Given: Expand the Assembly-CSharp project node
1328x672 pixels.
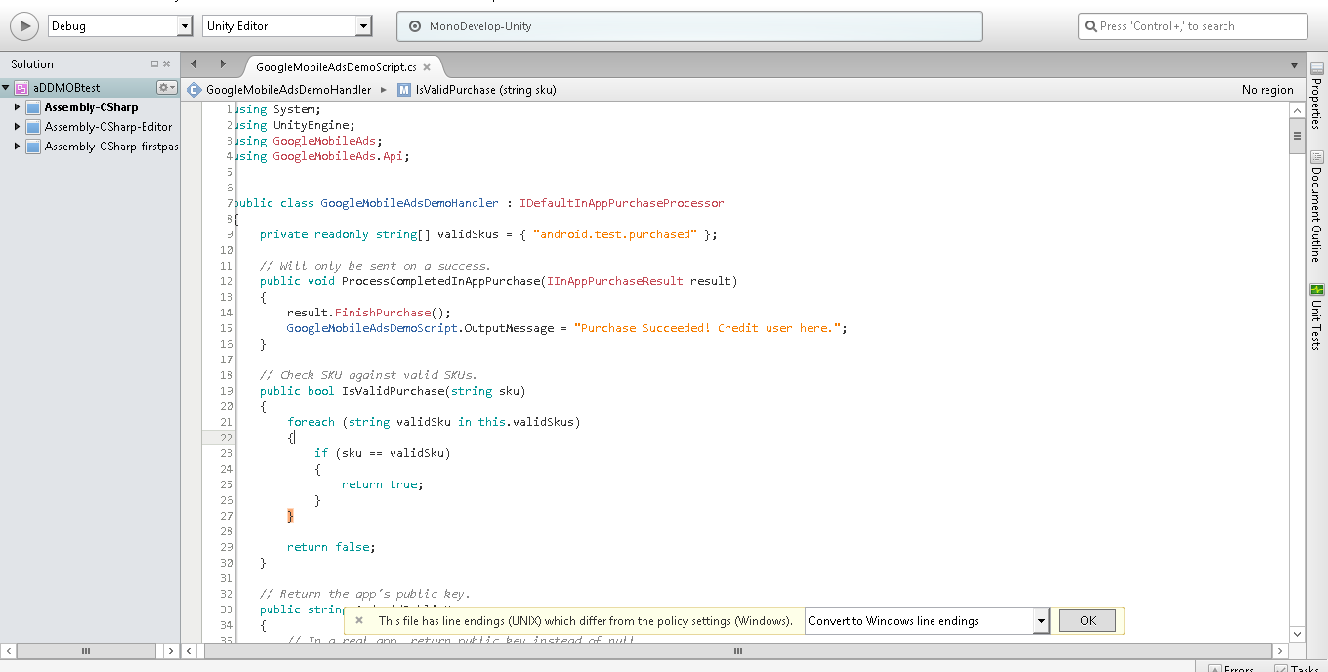Looking at the screenshot, I should pos(17,107).
